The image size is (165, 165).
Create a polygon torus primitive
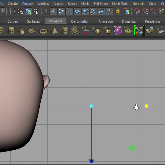pyautogui.click(x=43, y=31)
